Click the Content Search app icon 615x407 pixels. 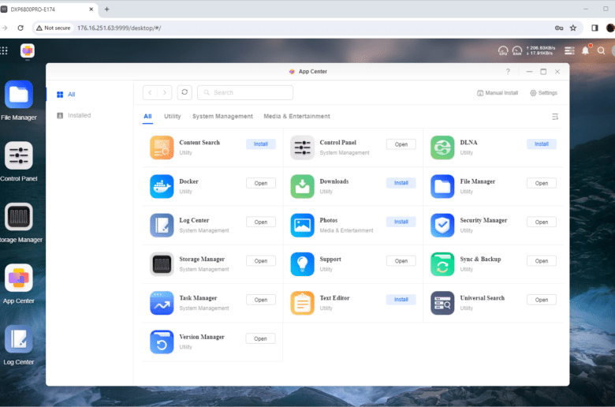162,147
